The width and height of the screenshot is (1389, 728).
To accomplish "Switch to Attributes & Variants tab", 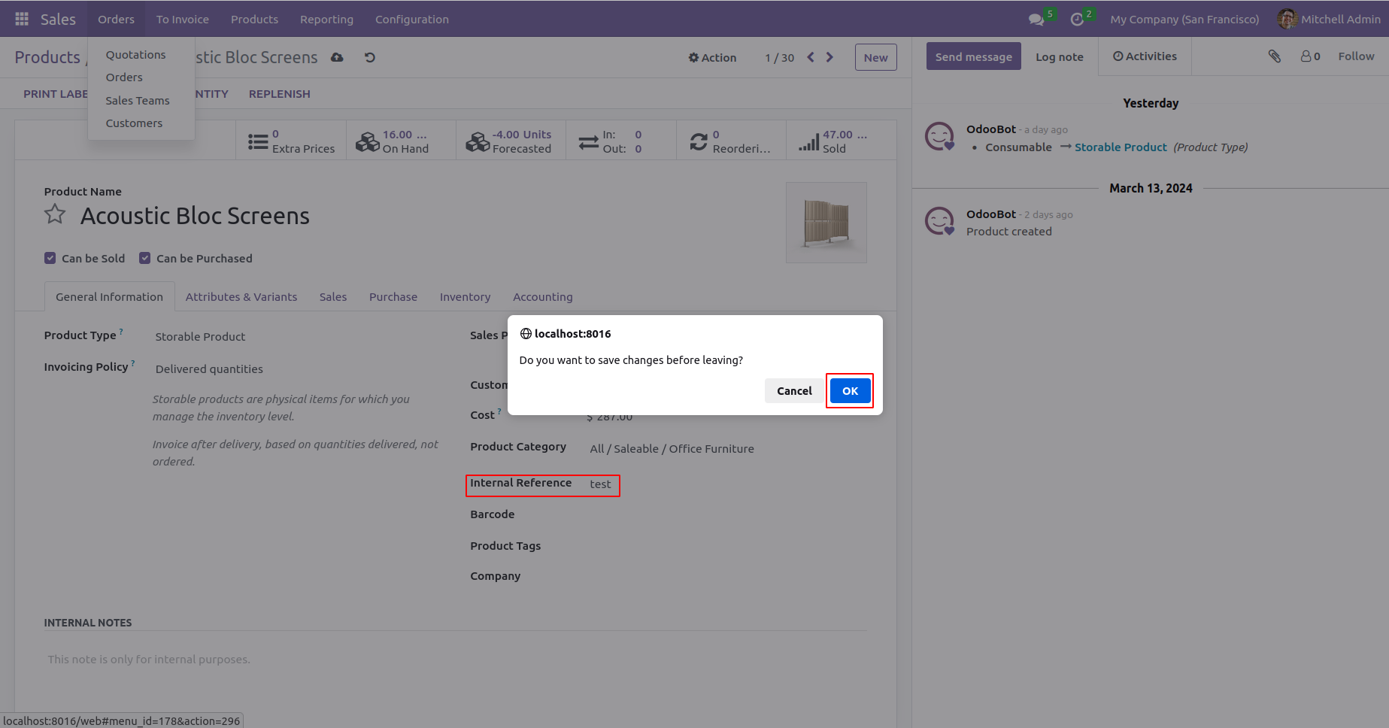I will coord(241,297).
